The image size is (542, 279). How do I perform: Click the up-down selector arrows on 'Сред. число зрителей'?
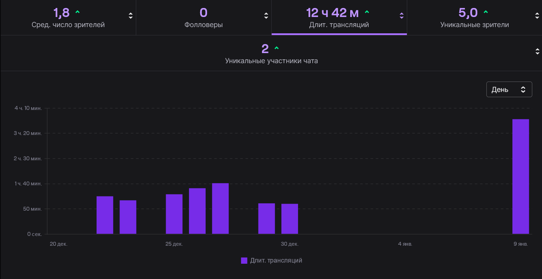tap(131, 16)
